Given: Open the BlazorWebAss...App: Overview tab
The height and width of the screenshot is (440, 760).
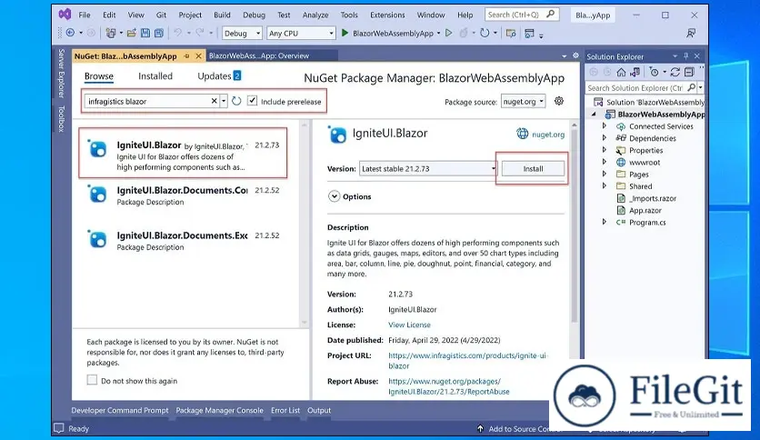Looking at the screenshot, I should pos(259,55).
